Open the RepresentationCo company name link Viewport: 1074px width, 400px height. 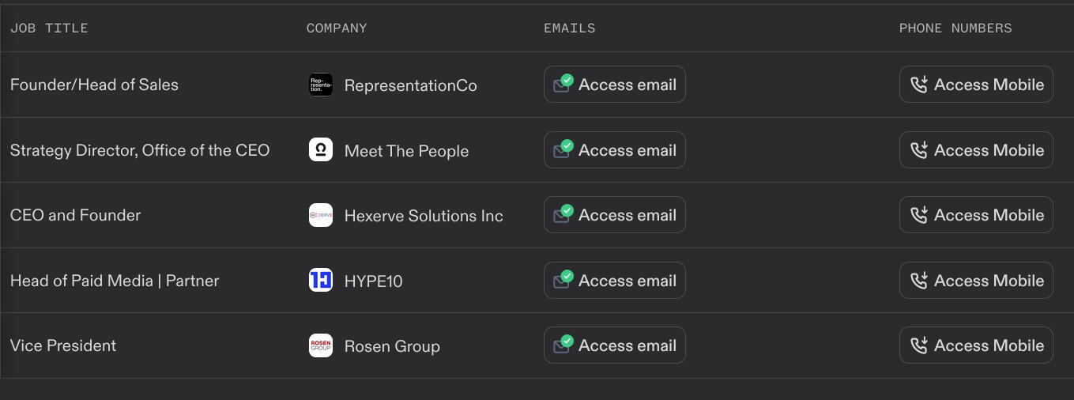pos(411,85)
